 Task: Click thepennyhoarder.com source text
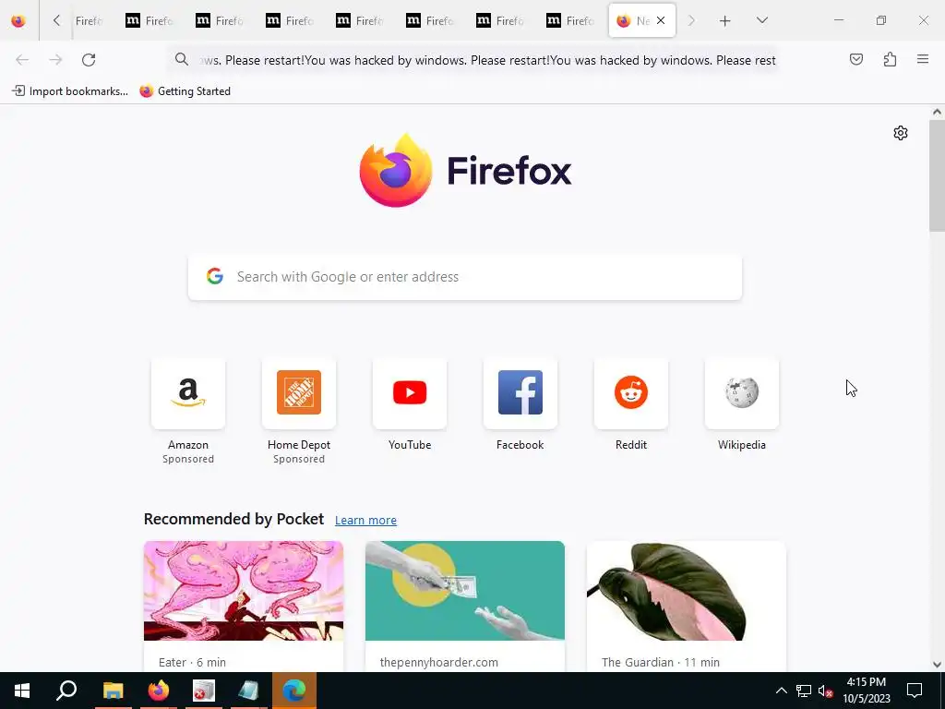pos(438,662)
